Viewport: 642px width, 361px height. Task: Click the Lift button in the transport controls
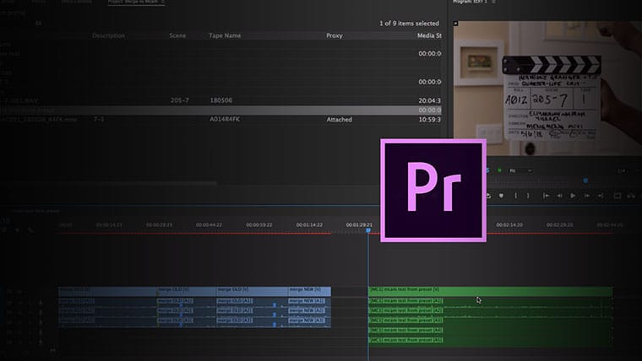pyautogui.click(x=617, y=196)
